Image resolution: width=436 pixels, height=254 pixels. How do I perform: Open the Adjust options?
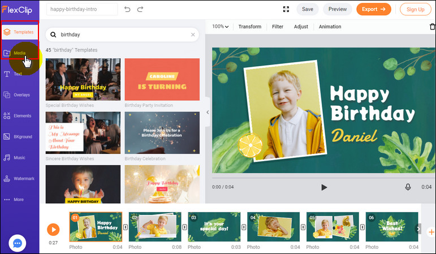click(x=301, y=27)
